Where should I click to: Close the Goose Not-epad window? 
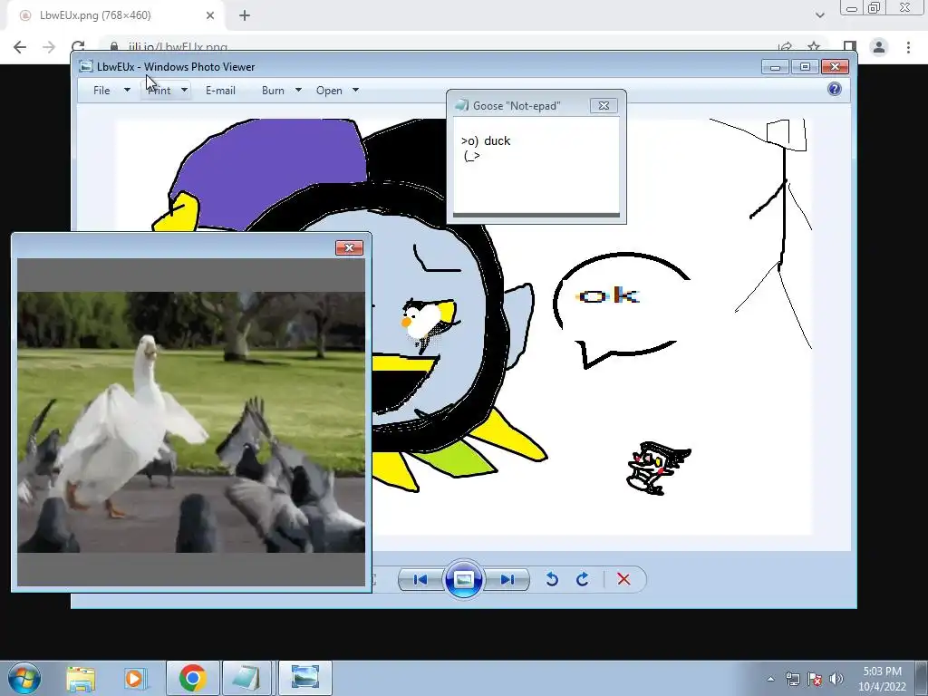pyautogui.click(x=604, y=105)
